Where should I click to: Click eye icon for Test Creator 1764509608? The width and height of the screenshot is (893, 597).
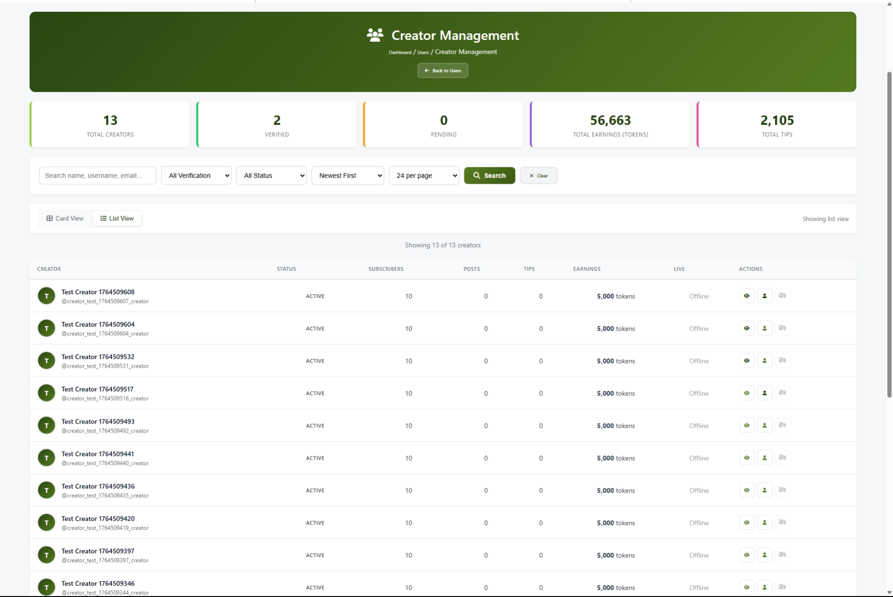click(746, 296)
